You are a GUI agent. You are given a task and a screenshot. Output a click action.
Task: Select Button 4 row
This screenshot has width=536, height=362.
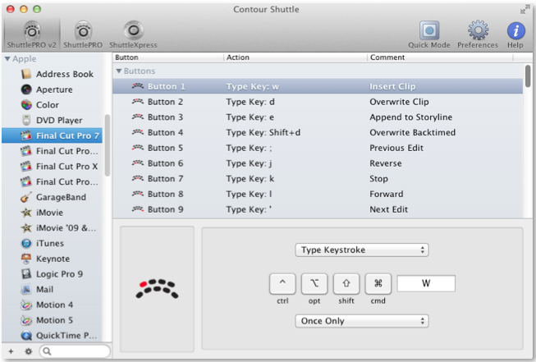(x=318, y=133)
